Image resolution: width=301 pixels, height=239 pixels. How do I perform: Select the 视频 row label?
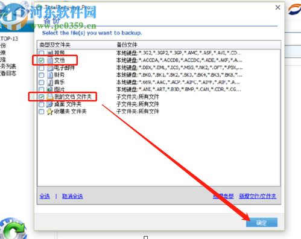click(x=59, y=53)
